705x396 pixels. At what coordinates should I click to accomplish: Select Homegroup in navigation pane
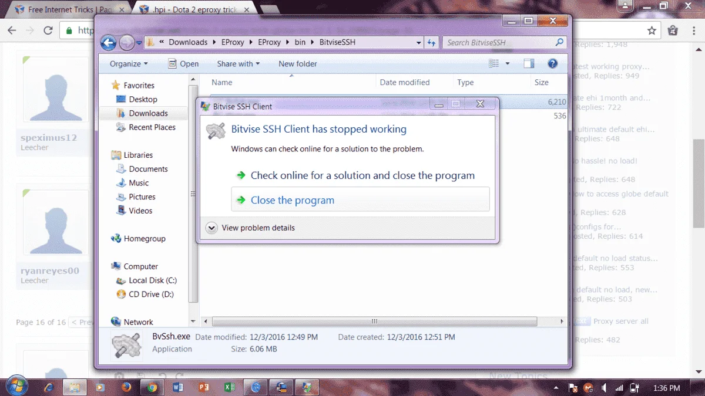(x=145, y=239)
